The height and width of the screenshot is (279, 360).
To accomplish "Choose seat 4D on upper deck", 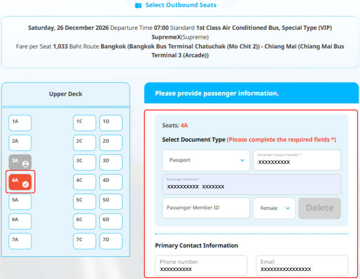I will pos(111,182).
